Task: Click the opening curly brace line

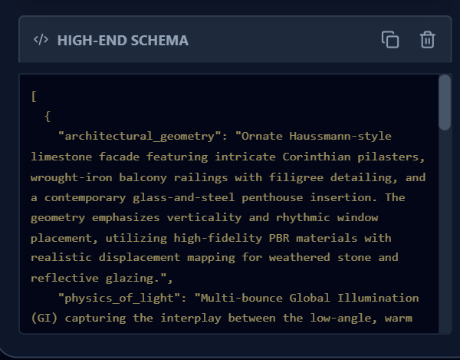Action: tap(48, 117)
